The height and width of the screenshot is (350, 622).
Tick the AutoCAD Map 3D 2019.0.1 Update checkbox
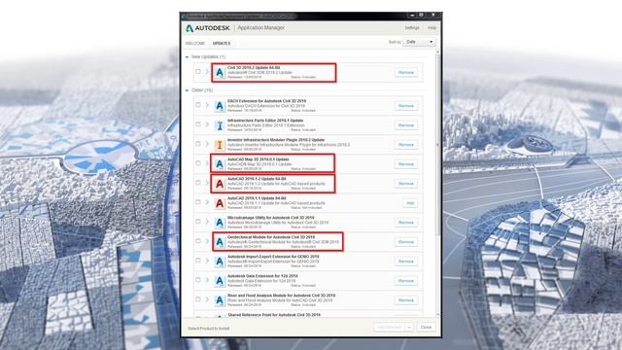tap(198, 163)
